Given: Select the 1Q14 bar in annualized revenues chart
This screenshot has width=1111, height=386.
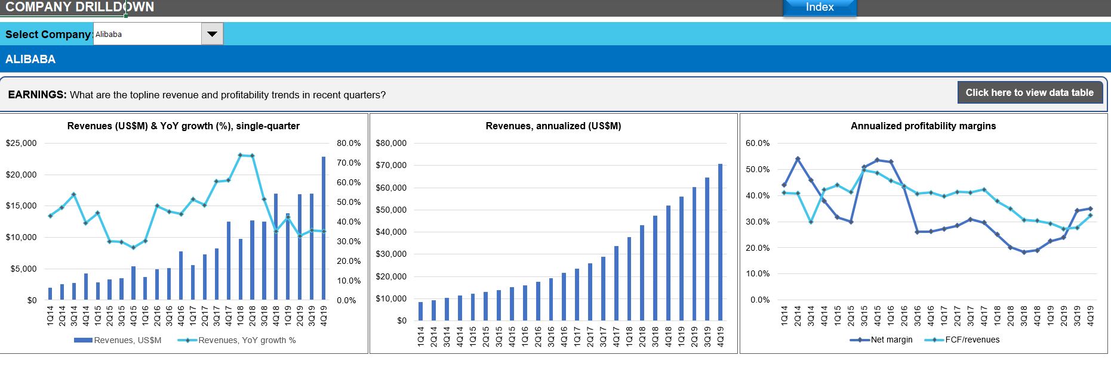Looking at the screenshot, I should point(420,312).
